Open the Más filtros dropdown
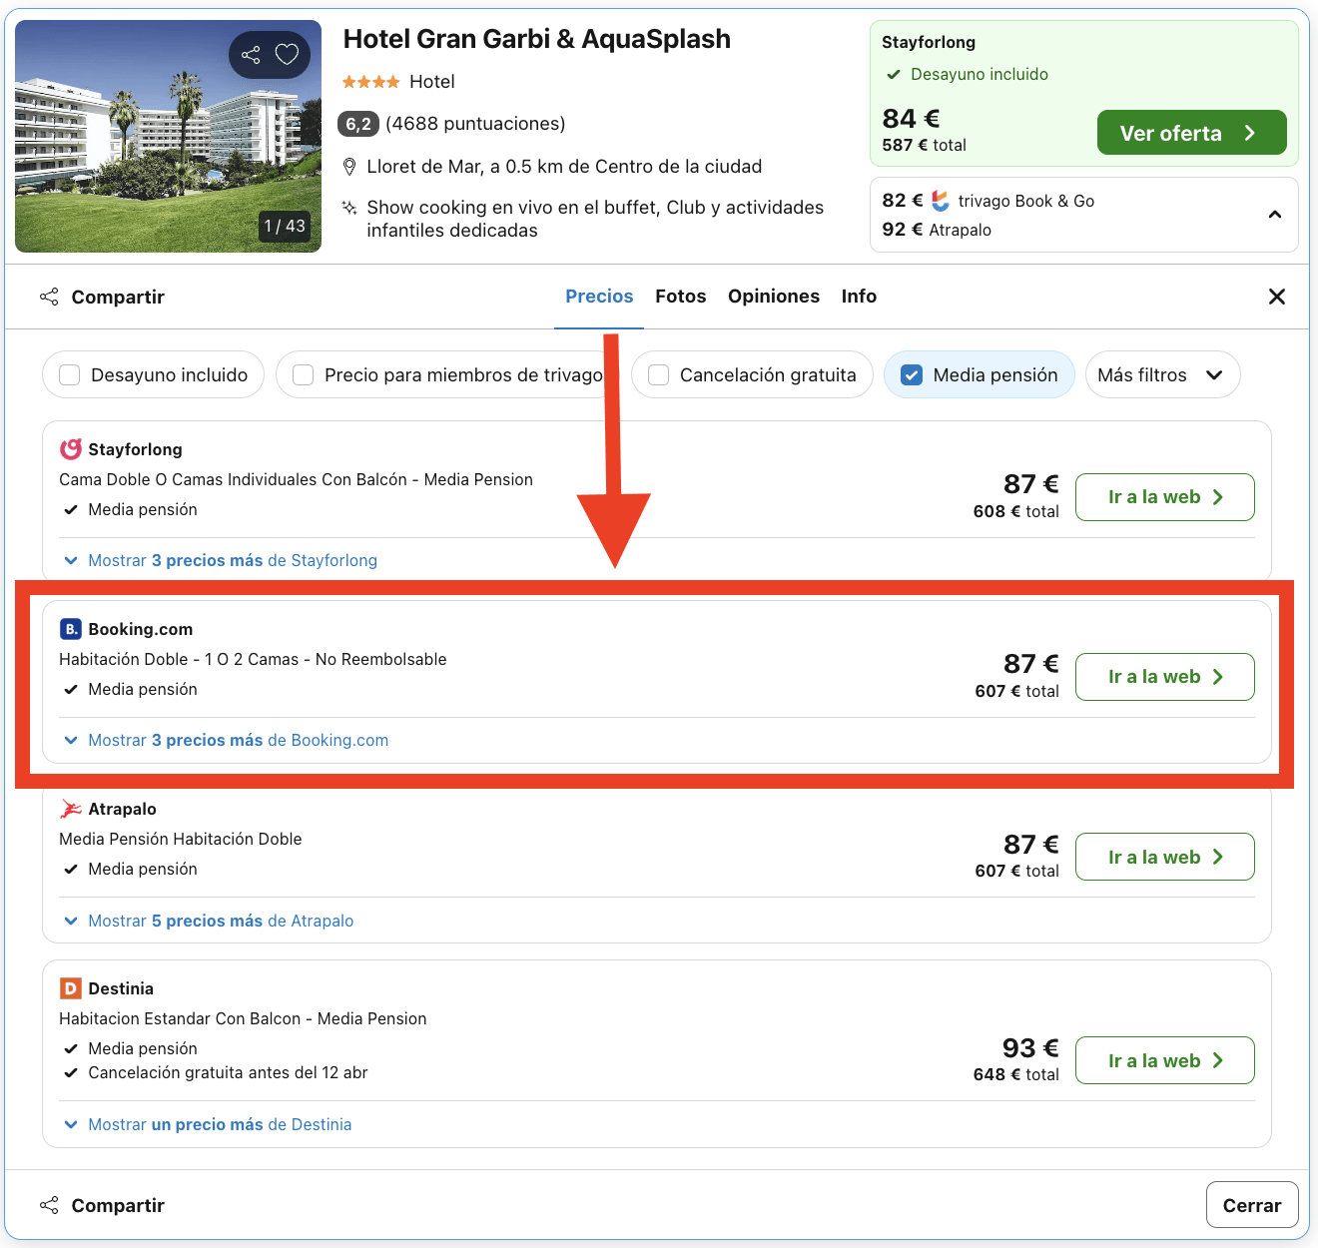The image size is (1318, 1248). tap(1161, 375)
